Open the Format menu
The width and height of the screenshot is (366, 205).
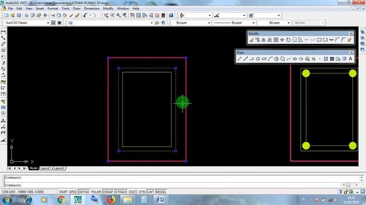tap(53, 9)
